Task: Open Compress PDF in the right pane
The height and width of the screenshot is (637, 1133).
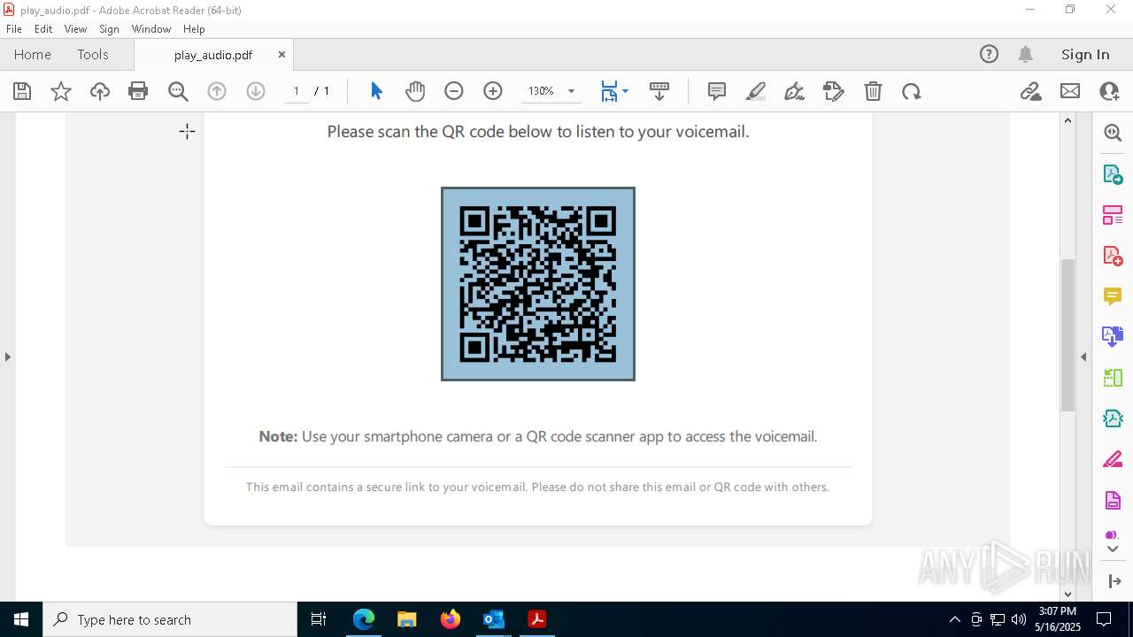Action: [1113, 418]
